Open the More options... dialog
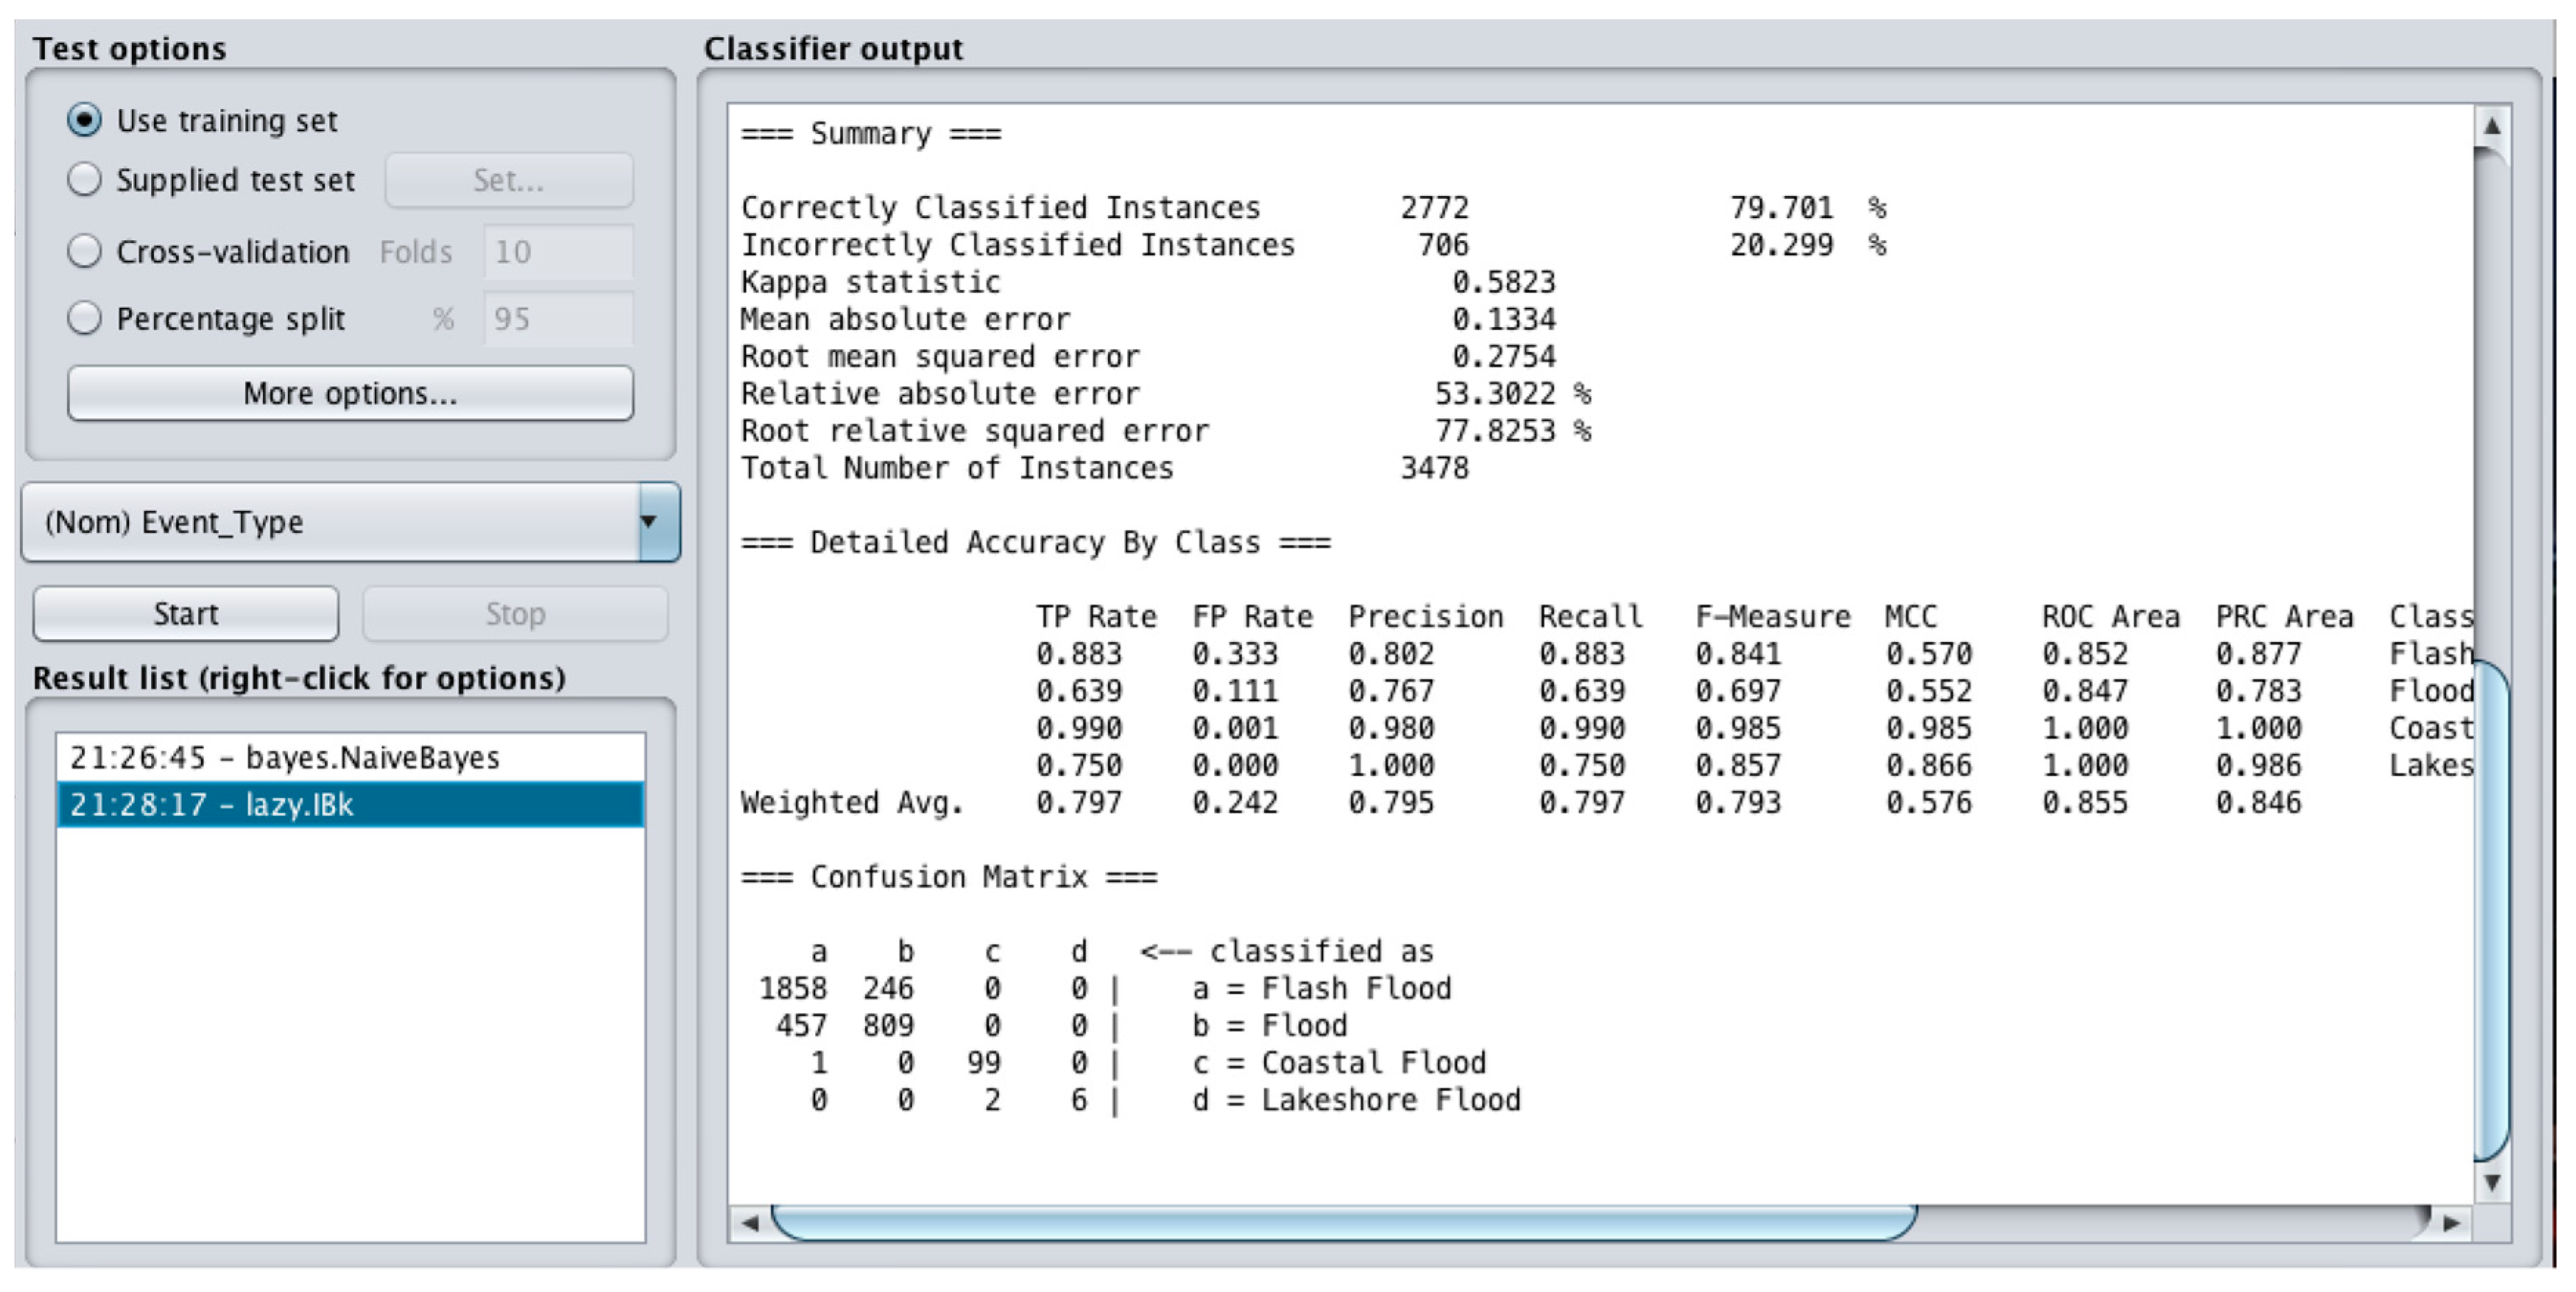Viewport: 2576px width, 1292px height. click(350, 393)
